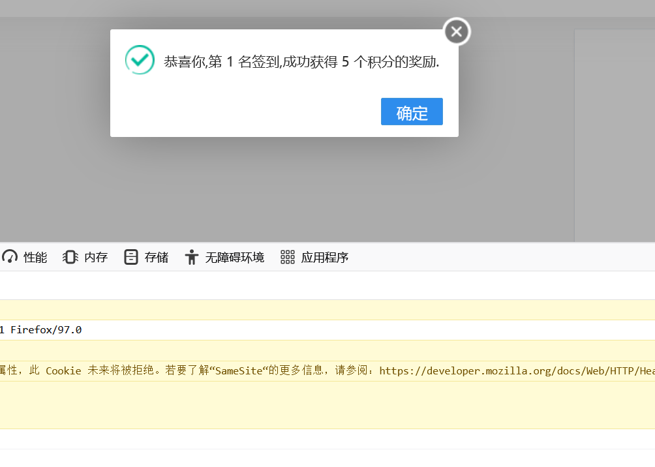The image size is (655, 467).
Task: Click the 内存 chip icon
Action: [70, 258]
